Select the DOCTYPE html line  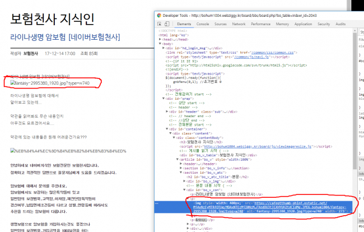[172, 31]
